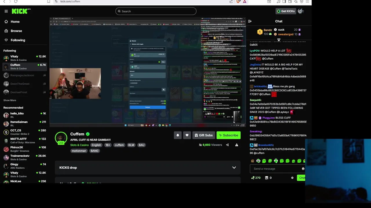Click bricksd1b username in chat
371x208 pixels.
(x=260, y=86)
